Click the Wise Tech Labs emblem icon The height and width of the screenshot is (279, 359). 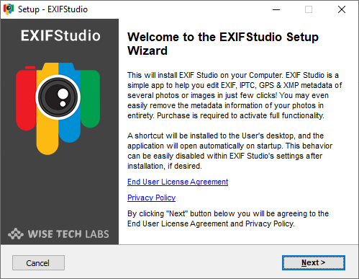(16, 234)
